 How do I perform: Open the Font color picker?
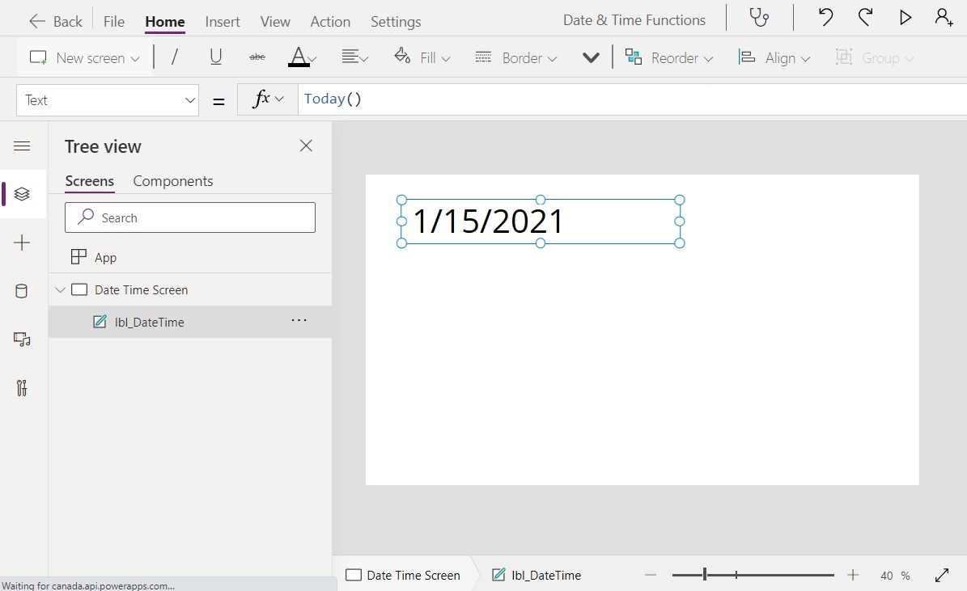(x=300, y=57)
